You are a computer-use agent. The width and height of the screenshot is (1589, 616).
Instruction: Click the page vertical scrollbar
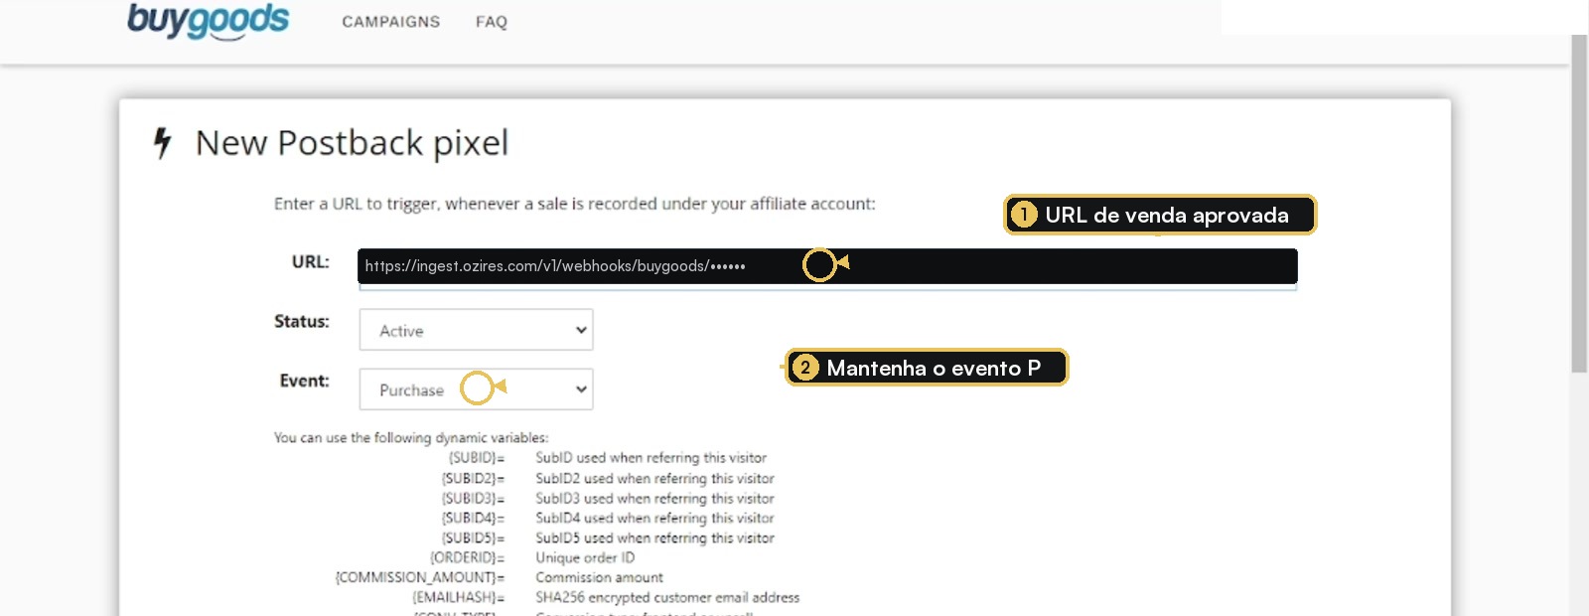(x=1579, y=204)
